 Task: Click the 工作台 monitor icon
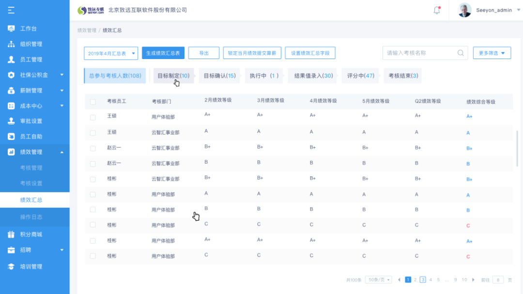click(x=11, y=29)
